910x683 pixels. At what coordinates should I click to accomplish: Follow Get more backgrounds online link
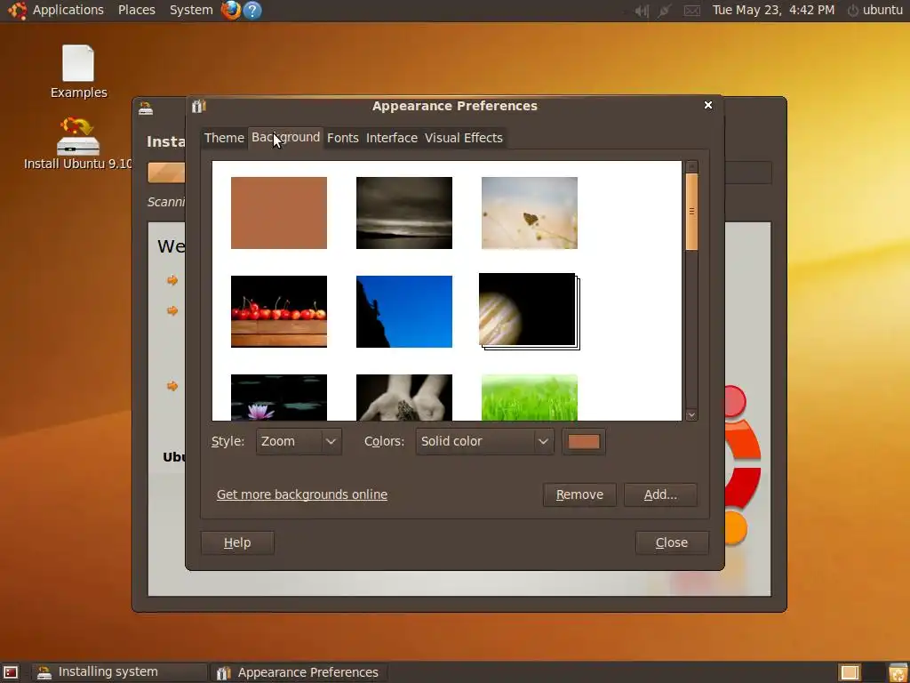(302, 494)
